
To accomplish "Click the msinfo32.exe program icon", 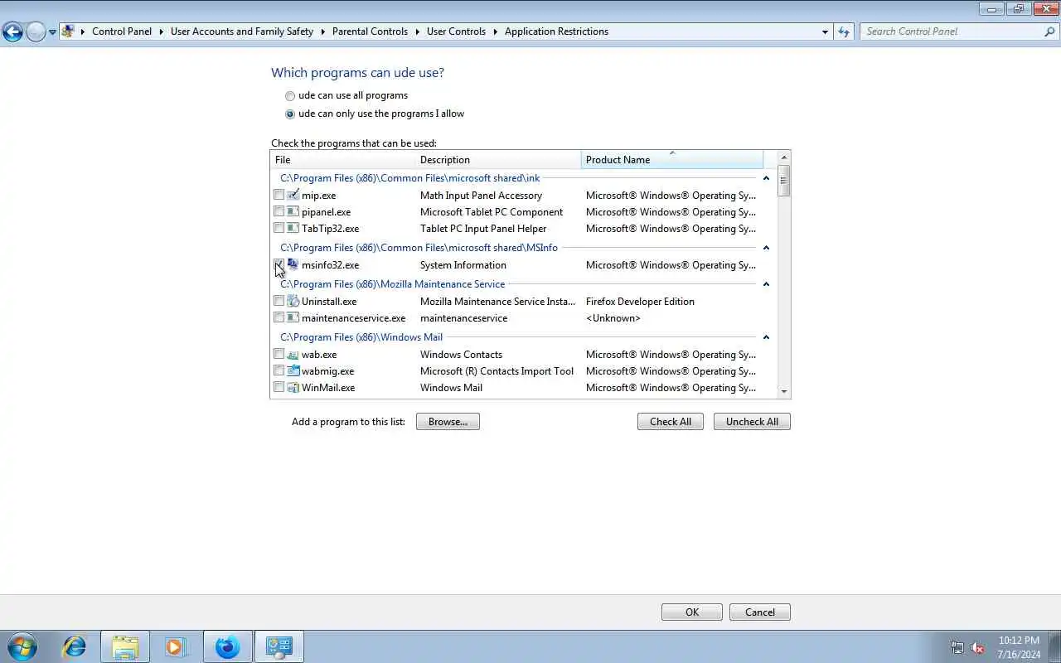I will [x=293, y=264].
